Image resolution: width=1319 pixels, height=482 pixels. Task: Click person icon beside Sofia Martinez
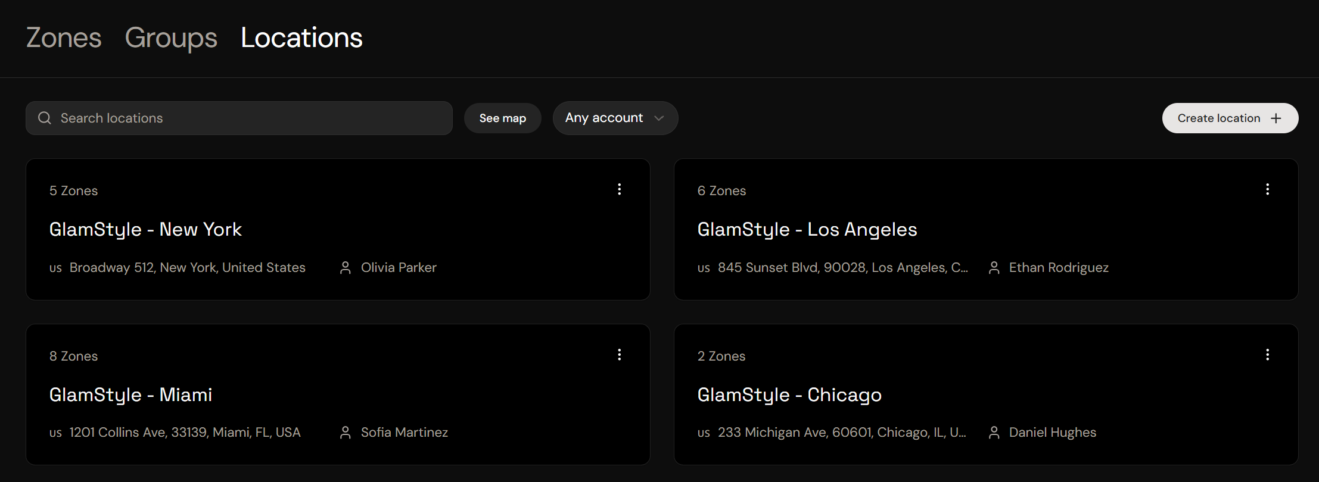click(346, 433)
